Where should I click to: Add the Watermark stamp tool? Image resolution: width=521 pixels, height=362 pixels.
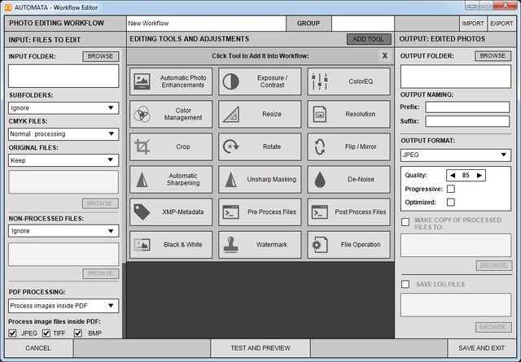[x=260, y=244]
